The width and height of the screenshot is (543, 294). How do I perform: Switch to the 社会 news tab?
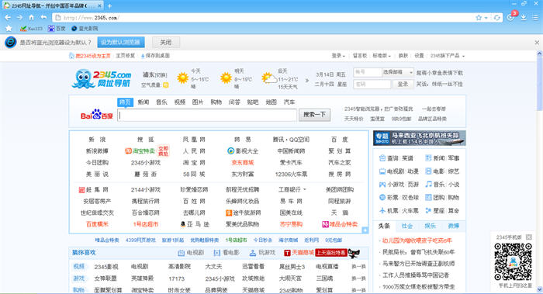coord(407,226)
